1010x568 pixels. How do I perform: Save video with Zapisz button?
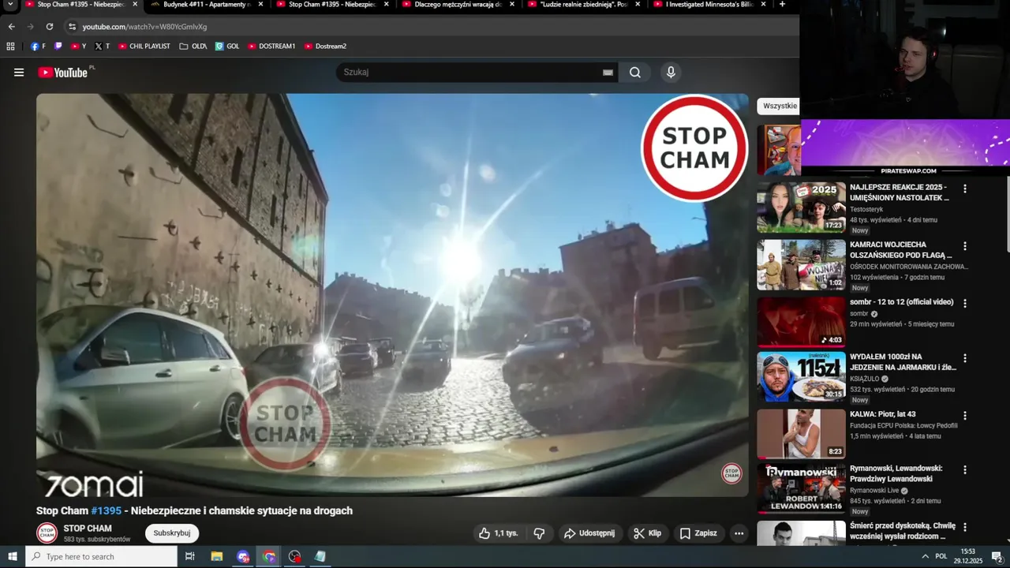pos(698,533)
